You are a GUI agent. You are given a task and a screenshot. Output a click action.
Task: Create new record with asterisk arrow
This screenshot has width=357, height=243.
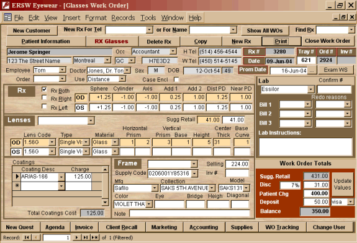point(95,237)
